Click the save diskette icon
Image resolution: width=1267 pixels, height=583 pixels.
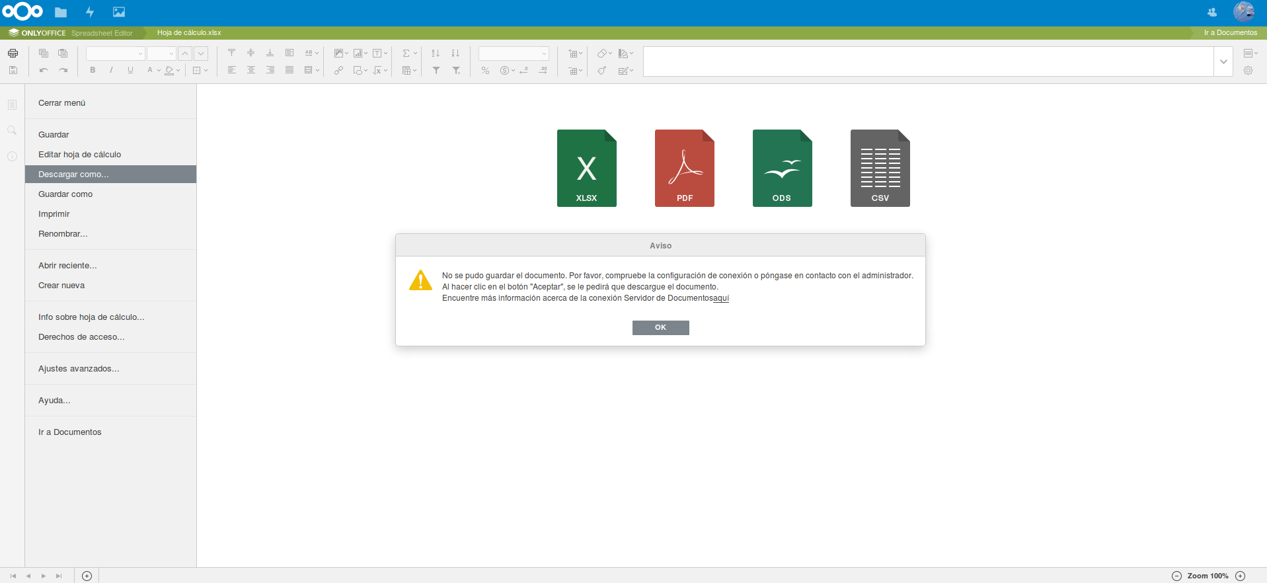pyautogui.click(x=13, y=70)
